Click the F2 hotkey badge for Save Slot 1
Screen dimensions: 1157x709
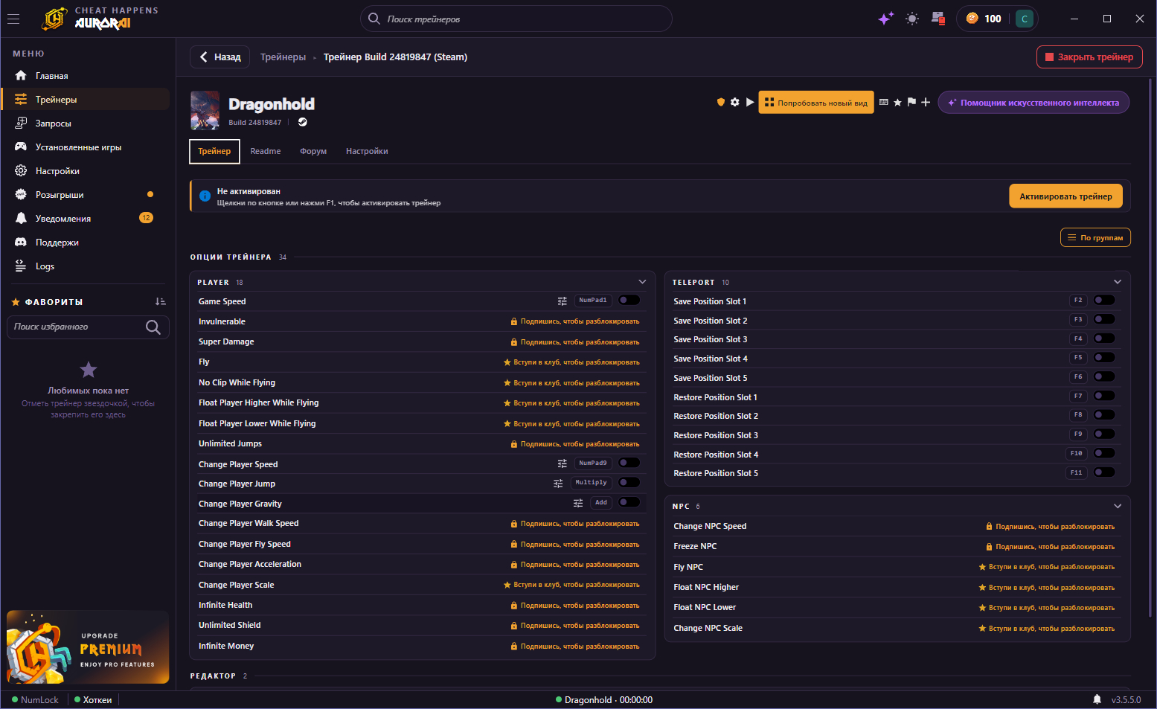(x=1078, y=301)
